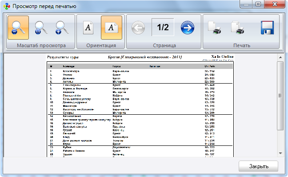Click the application icon in the title bar
This screenshot has height=177, width=288.
pyautogui.click(x=7, y=6)
